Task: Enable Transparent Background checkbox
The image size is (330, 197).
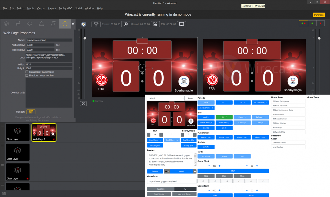Action: (x=27, y=72)
